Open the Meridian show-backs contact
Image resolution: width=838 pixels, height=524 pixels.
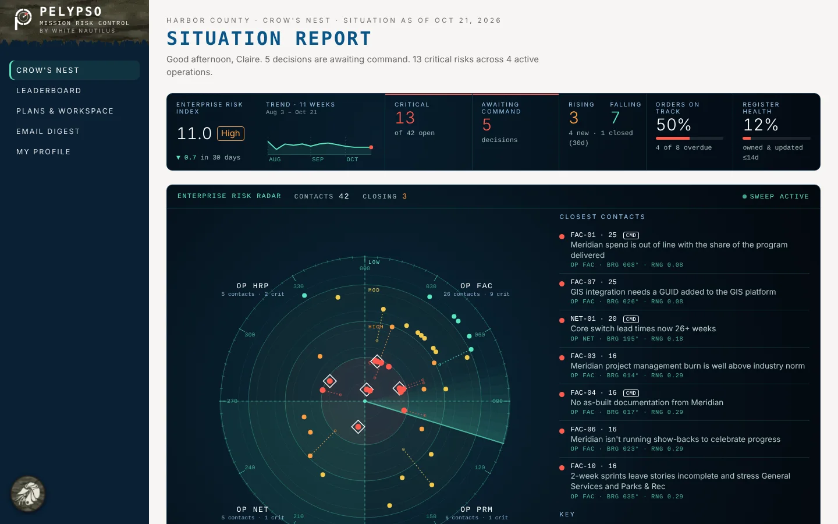684,439
